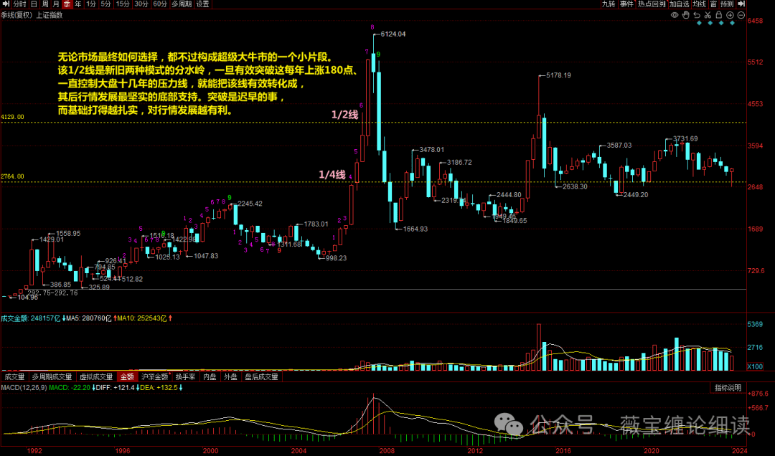Toggle the eye visibility icon above chart

tap(675, 15)
